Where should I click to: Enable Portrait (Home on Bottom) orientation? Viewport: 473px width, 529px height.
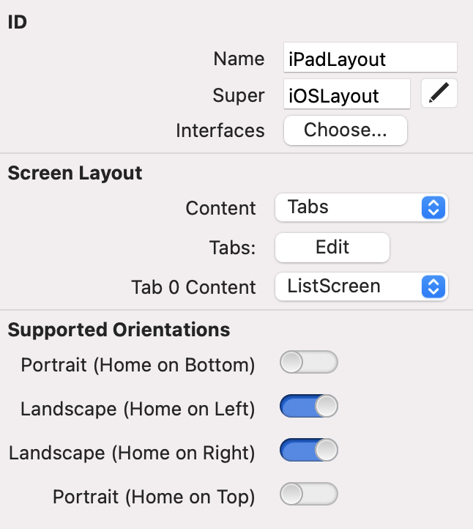308,363
